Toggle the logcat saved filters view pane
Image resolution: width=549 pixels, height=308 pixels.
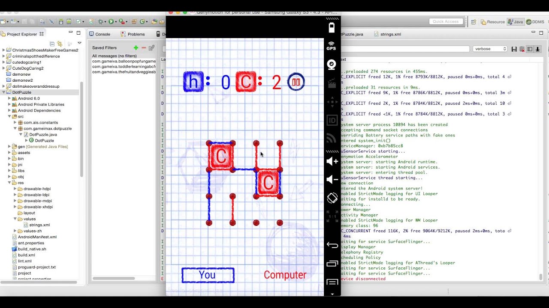(530, 49)
